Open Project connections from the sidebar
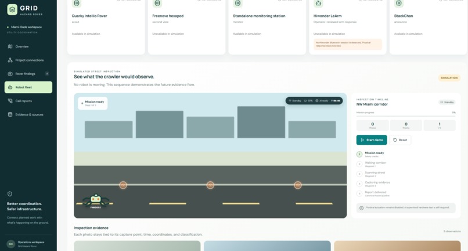The height and width of the screenshot is (251, 468). (x=28, y=60)
